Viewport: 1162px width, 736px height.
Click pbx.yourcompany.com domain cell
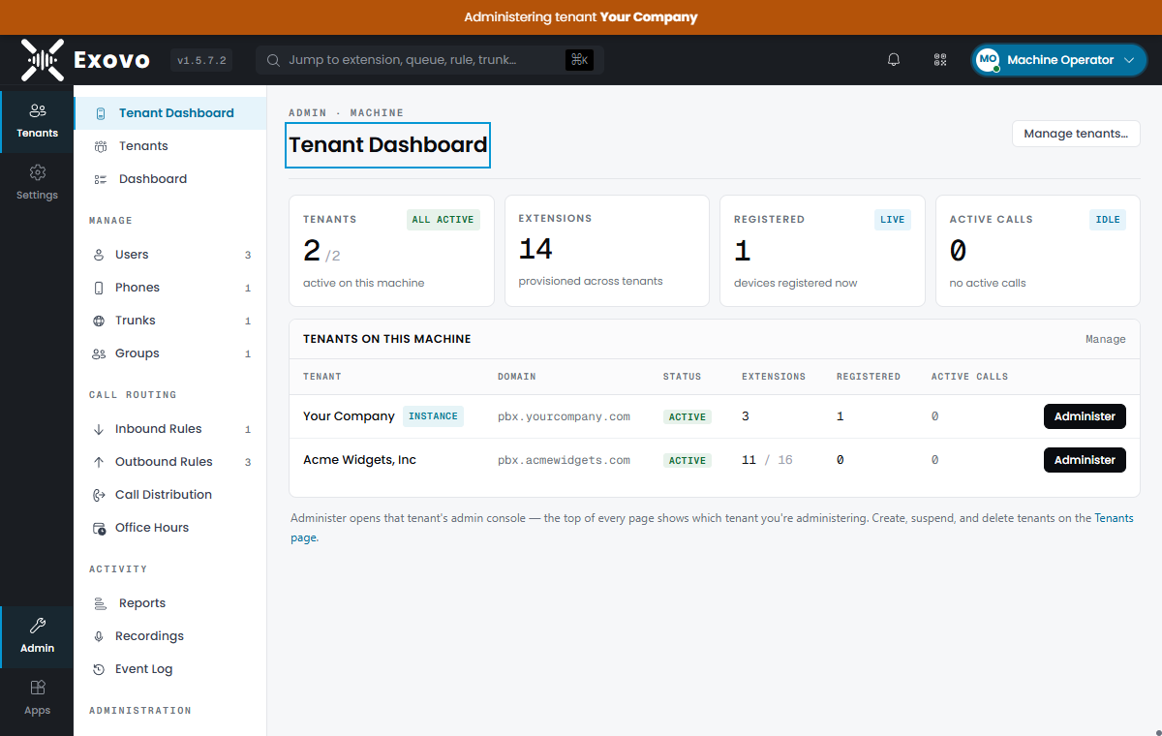tap(564, 416)
